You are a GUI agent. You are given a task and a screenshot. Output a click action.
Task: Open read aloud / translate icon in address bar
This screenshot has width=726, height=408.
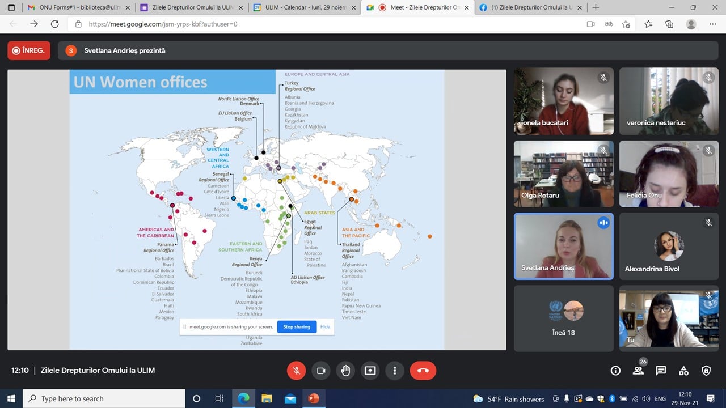pyautogui.click(x=609, y=24)
